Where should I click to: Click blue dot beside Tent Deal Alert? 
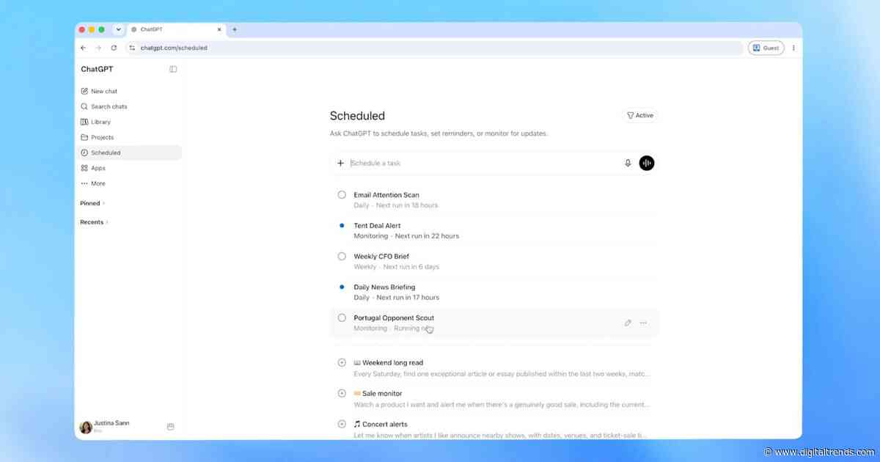342,226
